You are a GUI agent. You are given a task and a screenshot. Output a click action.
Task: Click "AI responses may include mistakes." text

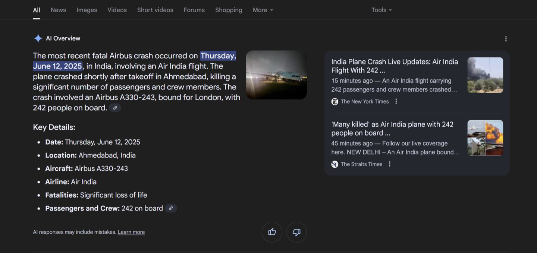pos(75,232)
